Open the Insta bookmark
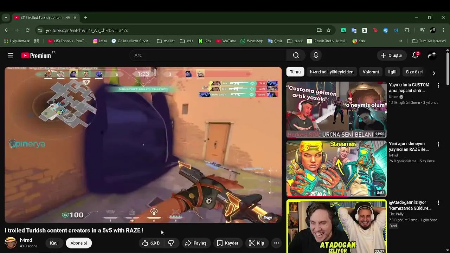 click(x=100, y=41)
